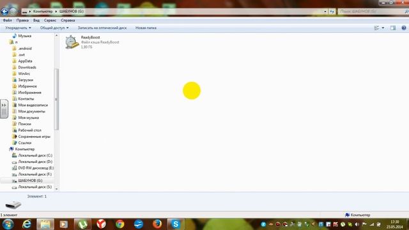Refresh the ШАБУНОВ (G:) folder view
The height and width of the screenshot is (230, 409).
coord(332,11)
